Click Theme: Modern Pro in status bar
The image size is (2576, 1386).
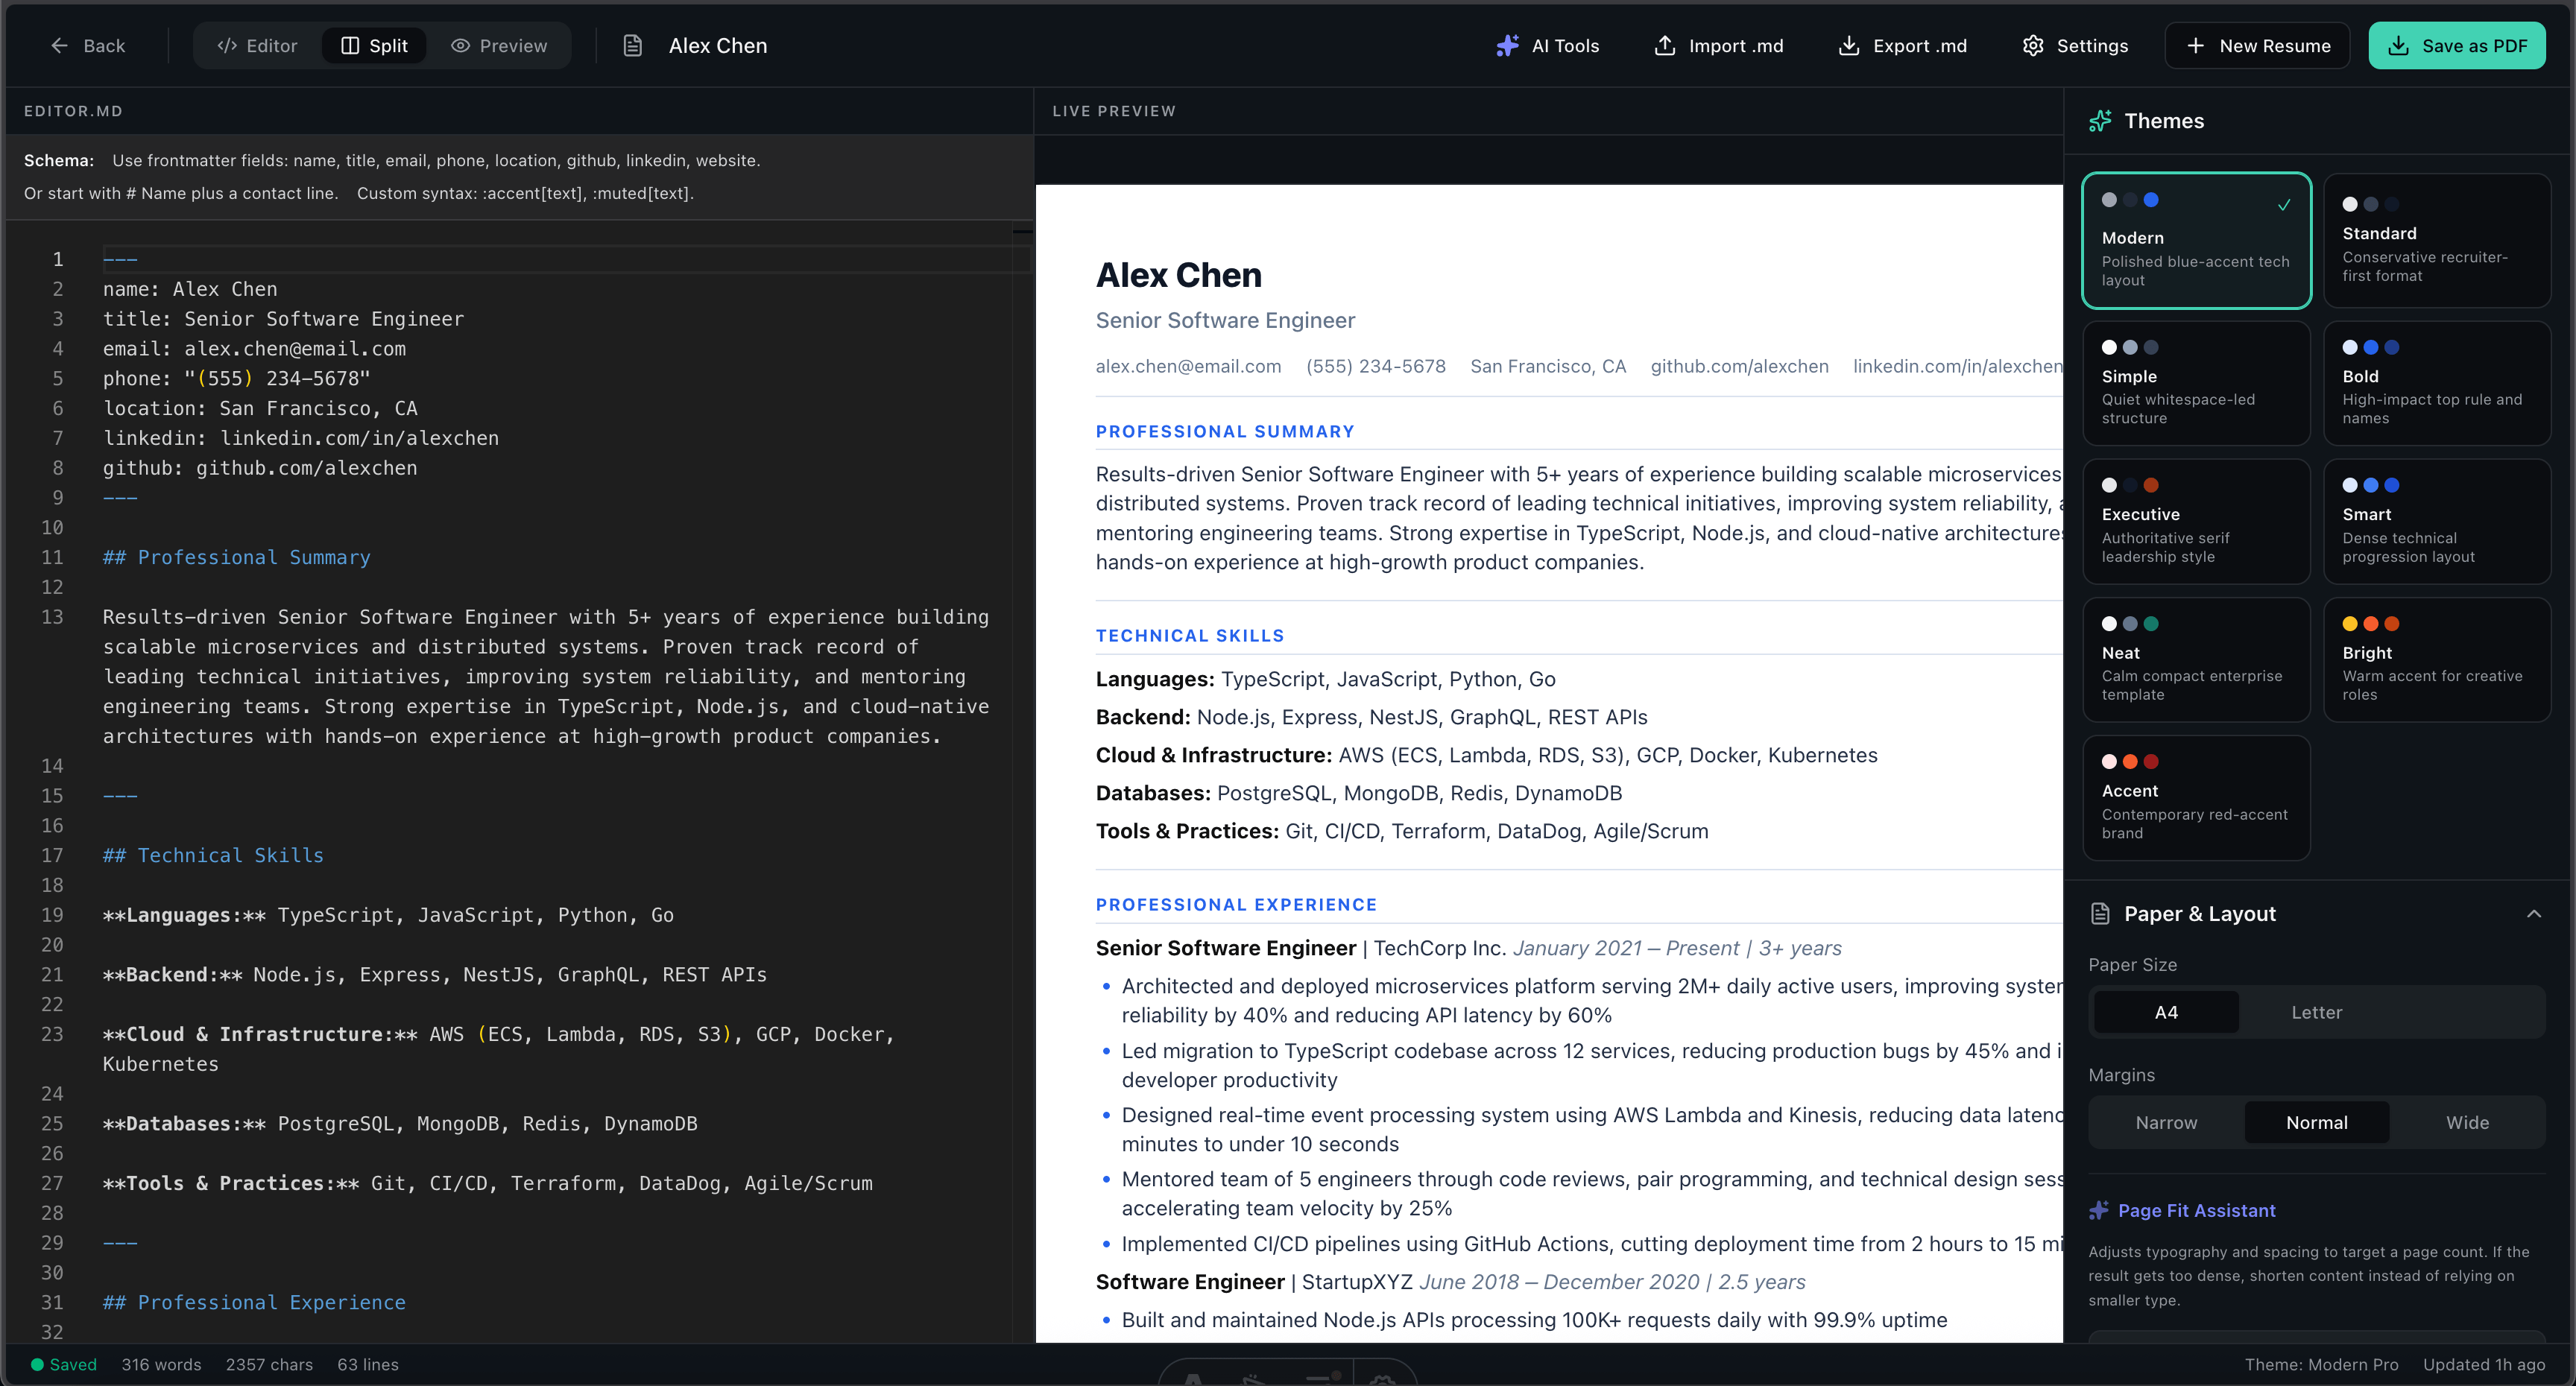click(x=2321, y=1365)
